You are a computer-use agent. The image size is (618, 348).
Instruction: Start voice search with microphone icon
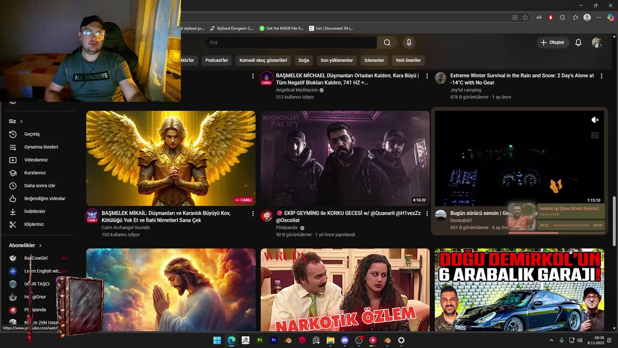[409, 43]
